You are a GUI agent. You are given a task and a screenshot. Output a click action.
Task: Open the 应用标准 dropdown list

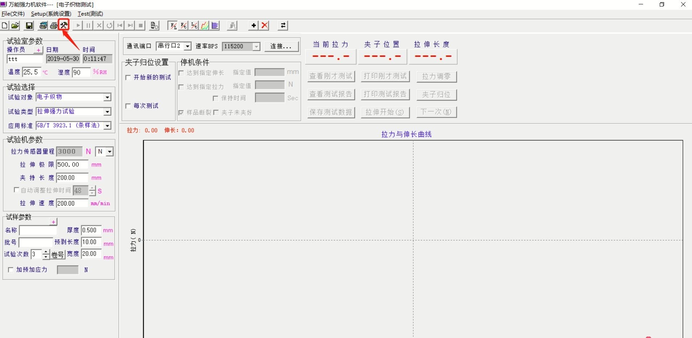(x=107, y=126)
